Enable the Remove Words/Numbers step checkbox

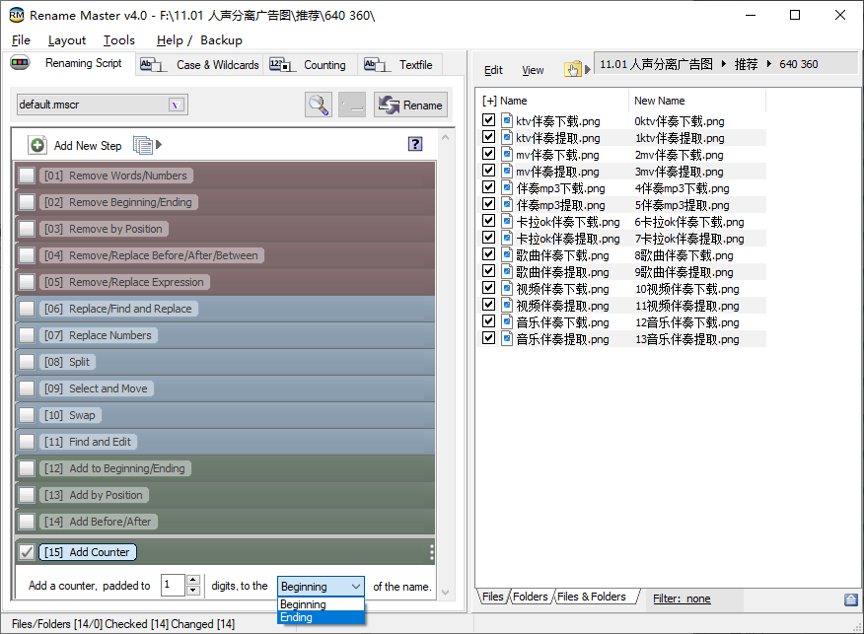click(x=27, y=176)
